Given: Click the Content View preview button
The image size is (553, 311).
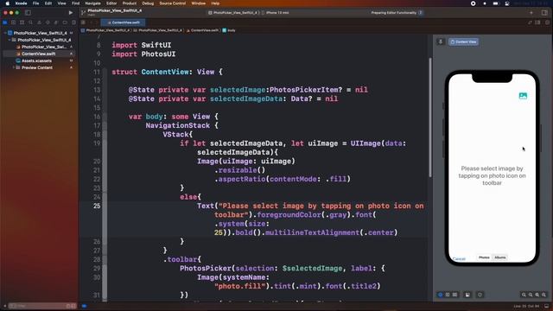Looking at the screenshot, I should (x=463, y=41).
